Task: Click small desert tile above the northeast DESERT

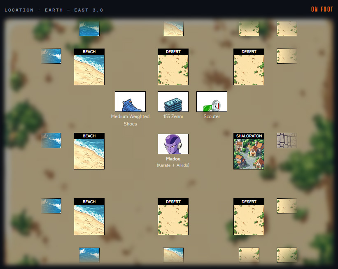Action: (x=249, y=28)
